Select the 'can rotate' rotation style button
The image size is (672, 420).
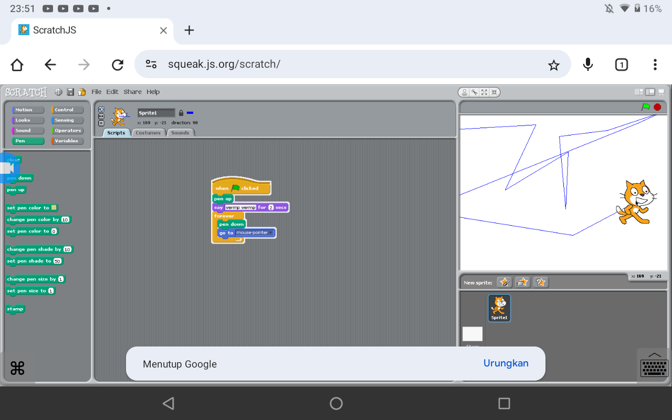click(x=101, y=110)
